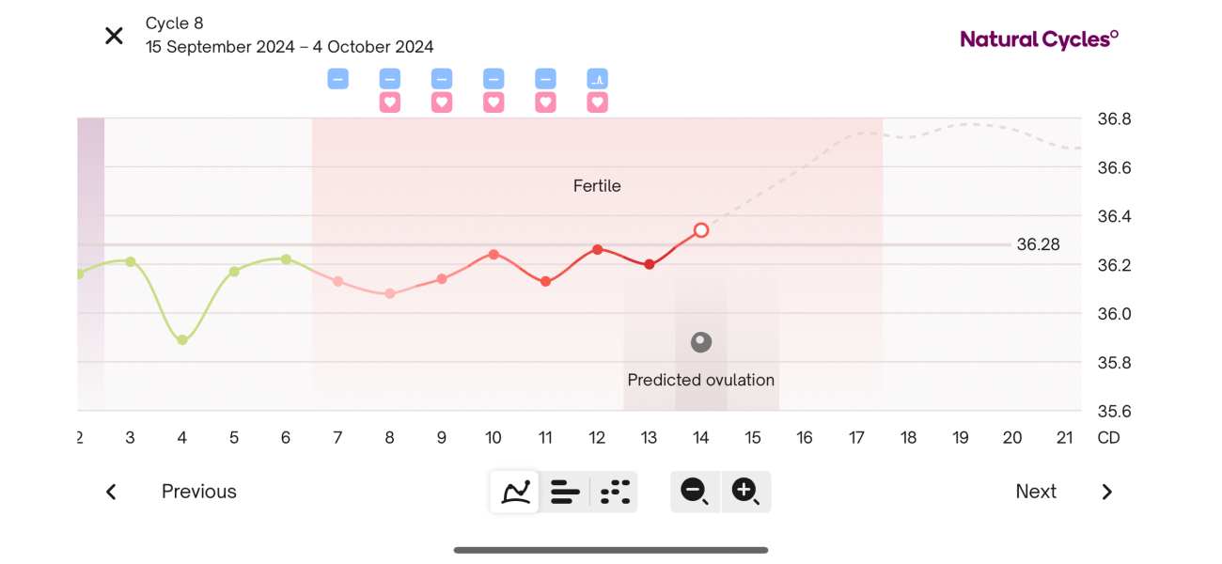Click the Natural Cycles logo
Image resolution: width=1222 pixels, height=564 pixels.
click(x=1039, y=39)
